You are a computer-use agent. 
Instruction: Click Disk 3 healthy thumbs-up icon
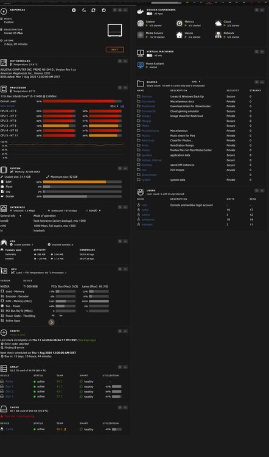pyautogui.click(x=81, y=397)
